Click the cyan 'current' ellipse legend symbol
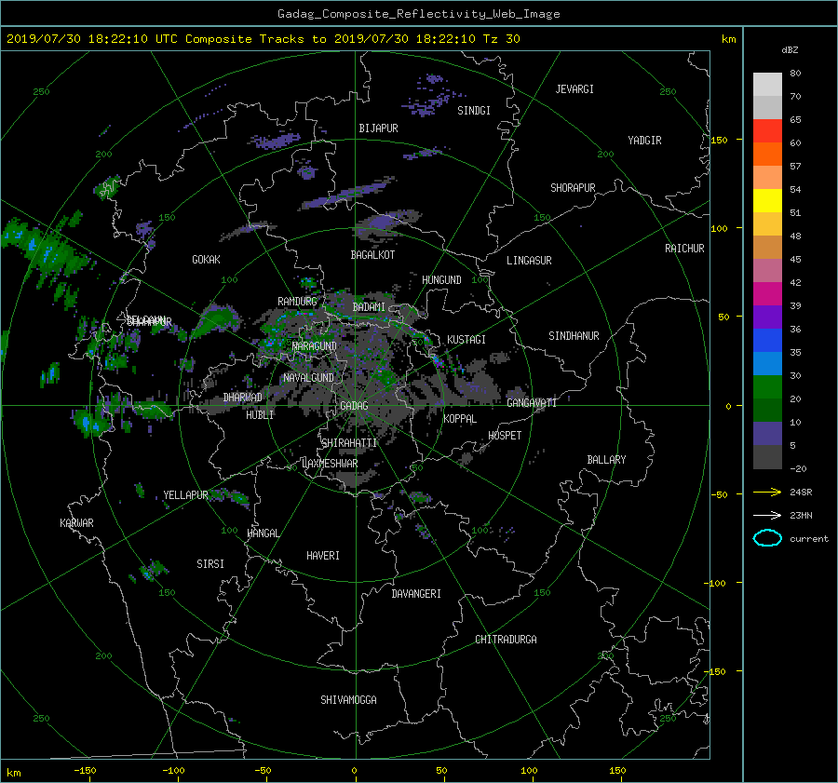The image size is (838, 783). tap(767, 538)
